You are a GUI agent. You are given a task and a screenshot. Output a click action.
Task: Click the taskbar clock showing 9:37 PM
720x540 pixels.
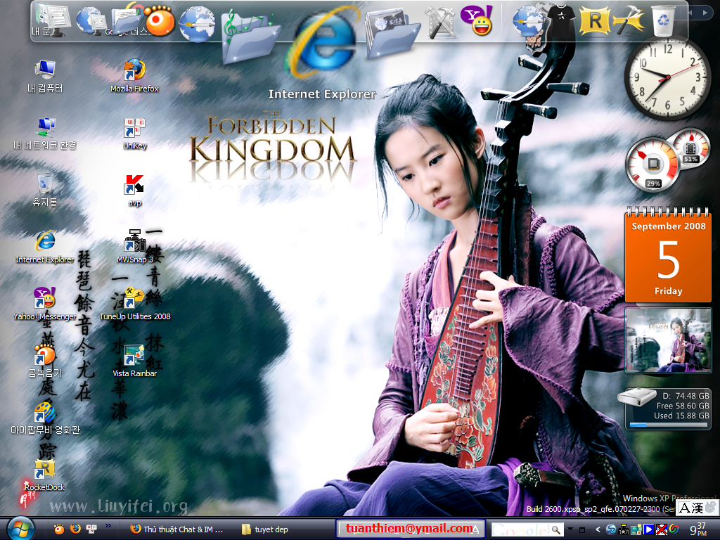point(698,529)
